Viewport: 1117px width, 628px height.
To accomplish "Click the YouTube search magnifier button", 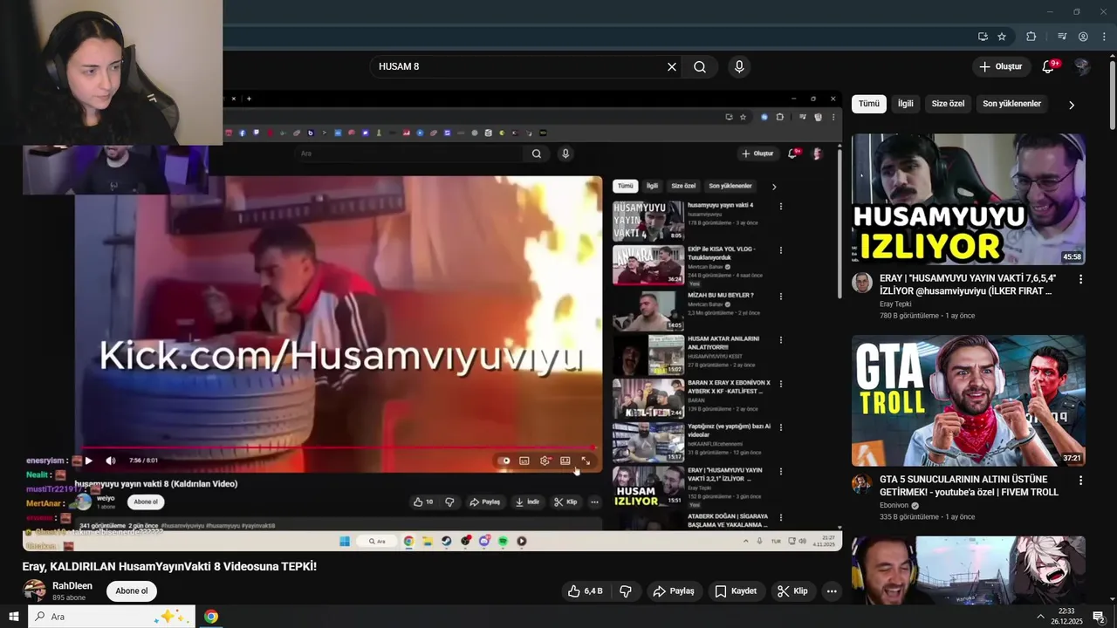I will click(x=700, y=67).
